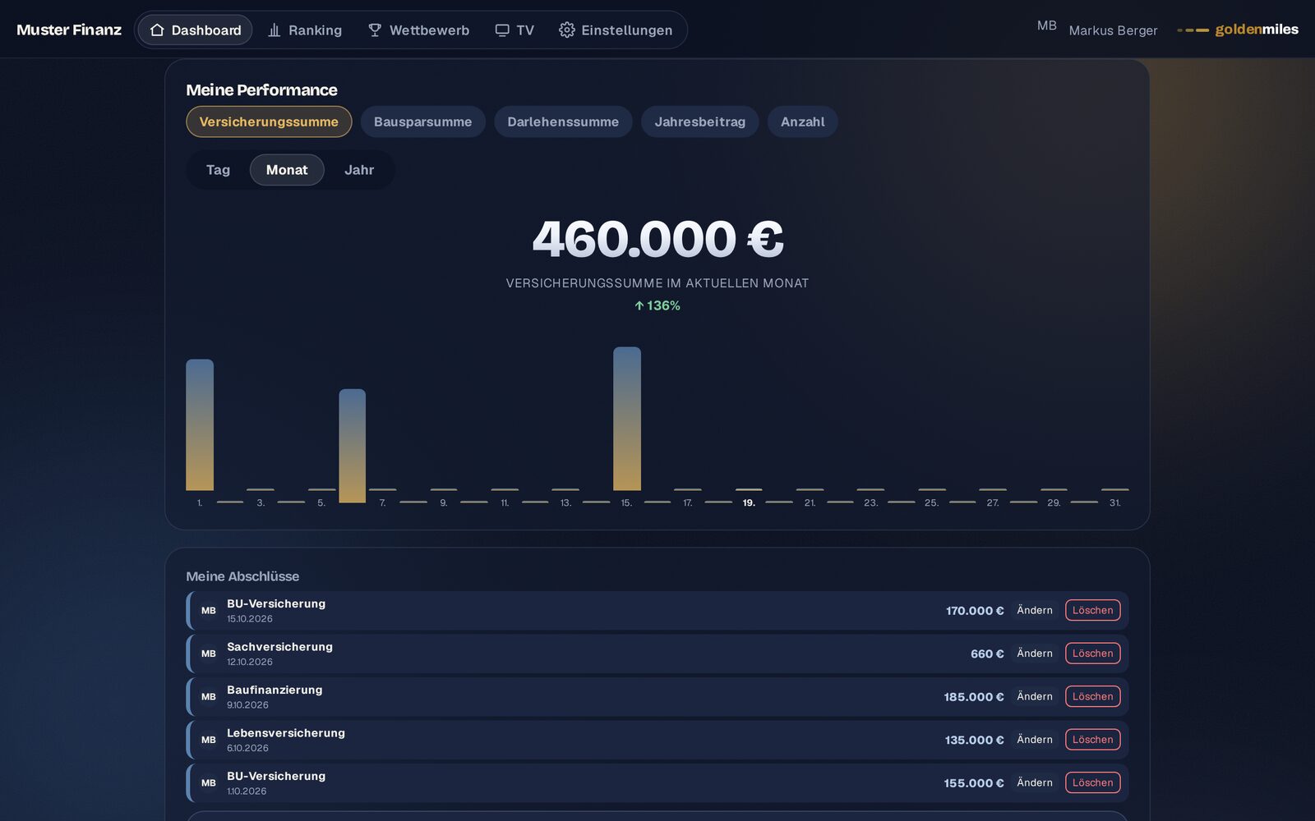
Task: Select the Bausparsumme metric filter
Action: (423, 122)
